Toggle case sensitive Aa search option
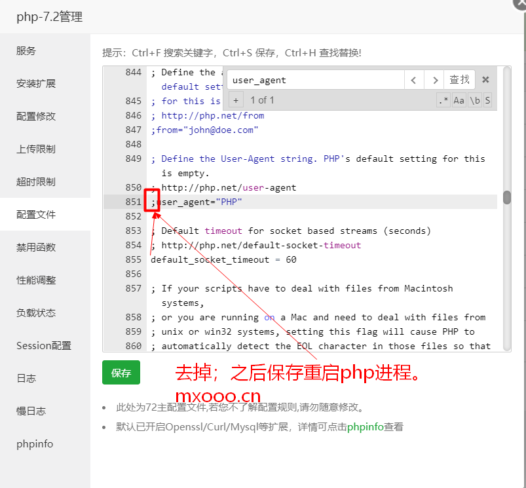This screenshot has height=488, width=526. tap(459, 100)
